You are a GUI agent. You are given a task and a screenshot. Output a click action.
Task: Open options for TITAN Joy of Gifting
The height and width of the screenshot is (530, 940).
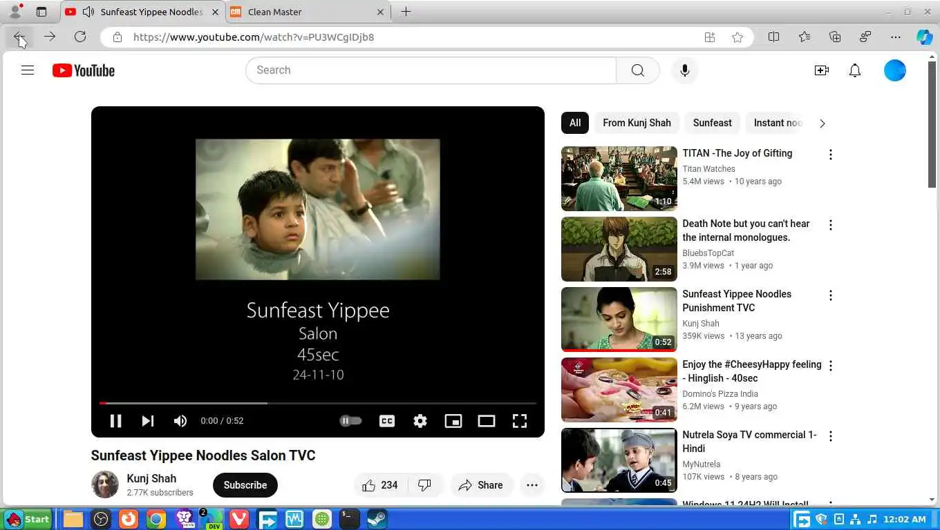(831, 155)
